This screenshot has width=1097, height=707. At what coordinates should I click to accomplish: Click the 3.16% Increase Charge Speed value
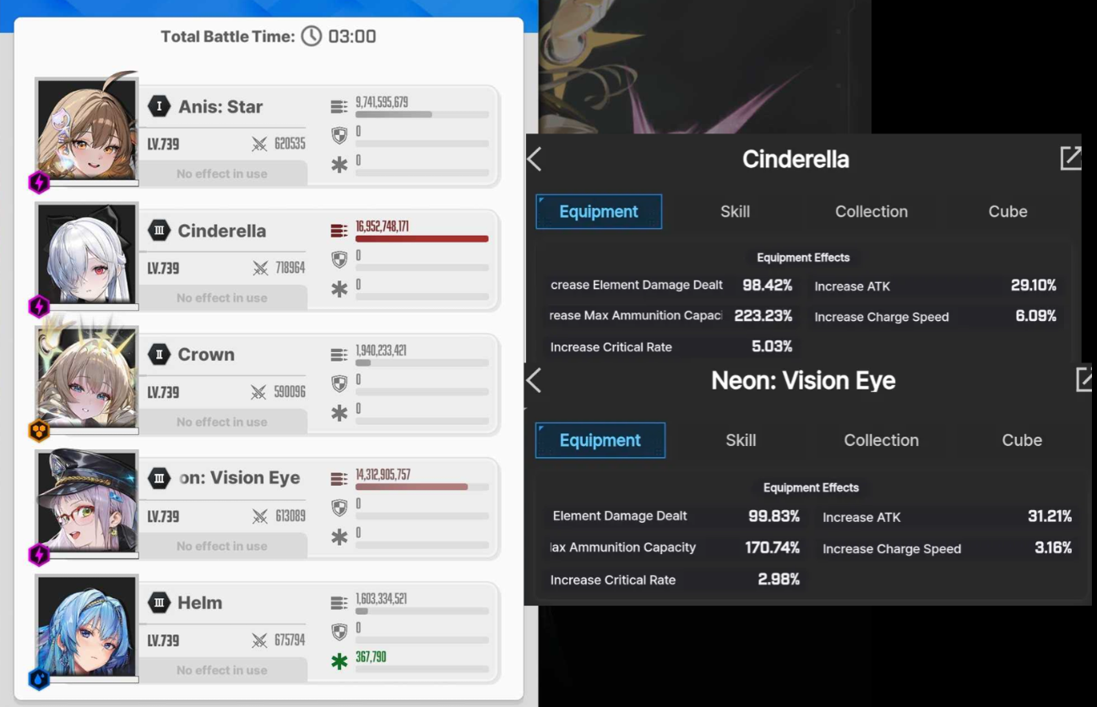click(x=1053, y=548)
